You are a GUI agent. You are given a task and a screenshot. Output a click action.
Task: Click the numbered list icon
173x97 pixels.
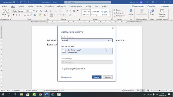[56, 11]
